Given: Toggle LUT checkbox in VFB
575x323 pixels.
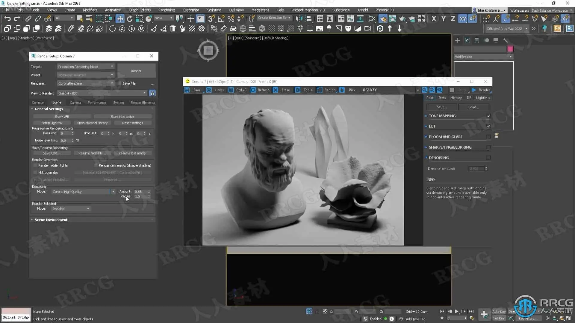Looking at the screenshot, I should [x=488, y=127].
